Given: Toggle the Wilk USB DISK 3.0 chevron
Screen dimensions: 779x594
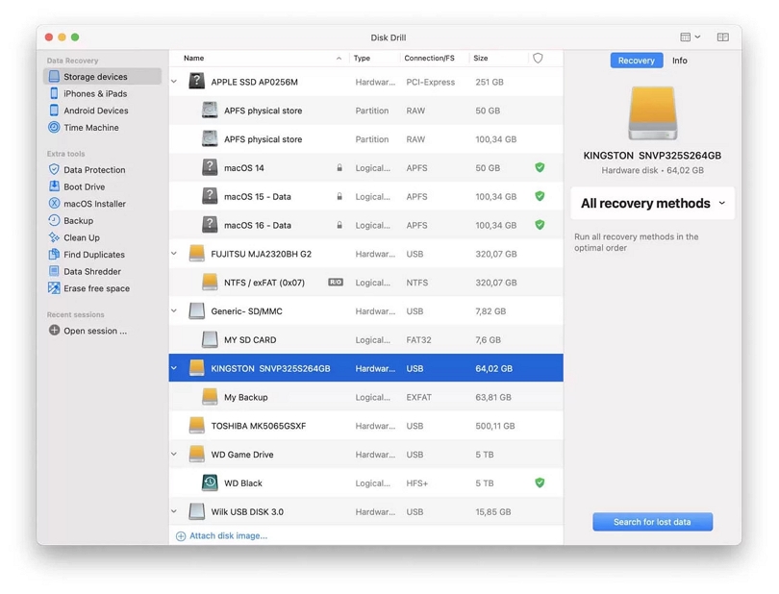Looking at the screenshot, I should coord(174,511).
